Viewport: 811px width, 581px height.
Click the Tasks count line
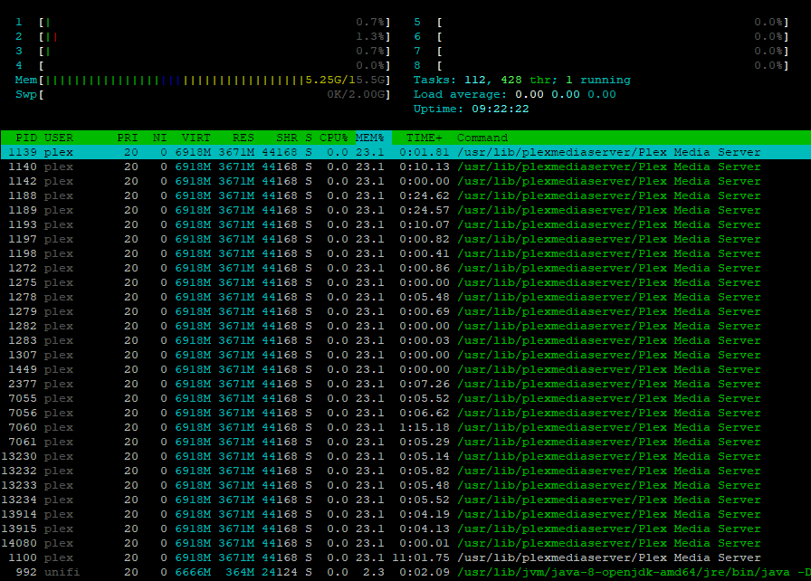point(522,80)
